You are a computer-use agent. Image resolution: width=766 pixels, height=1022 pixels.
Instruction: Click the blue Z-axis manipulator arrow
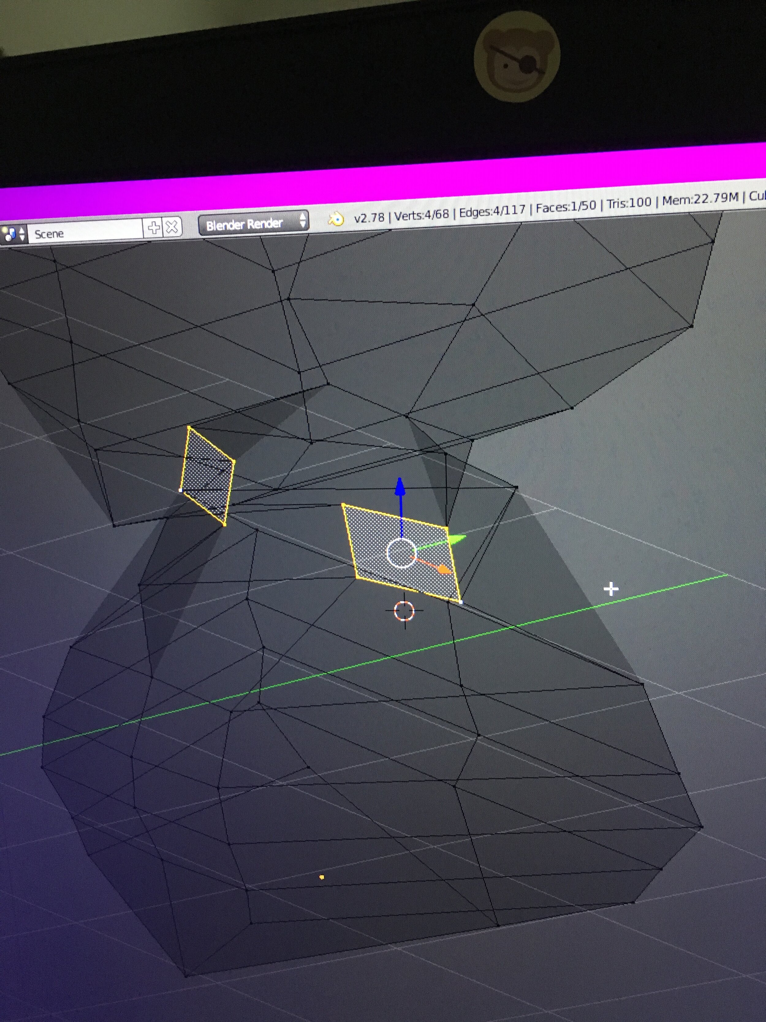coord(400,488)
